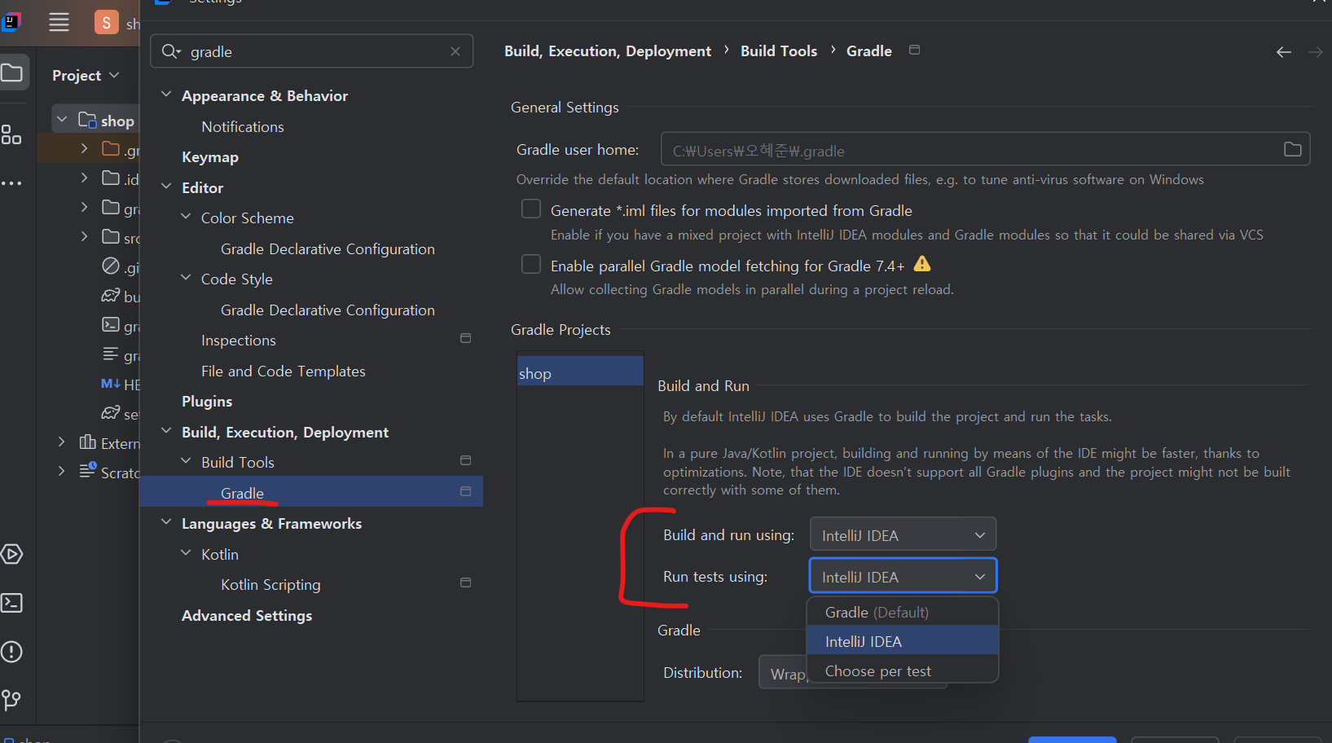Click project-level icon on selected Gradle row
Screen dimensions: 1332x743
point(466,491)
